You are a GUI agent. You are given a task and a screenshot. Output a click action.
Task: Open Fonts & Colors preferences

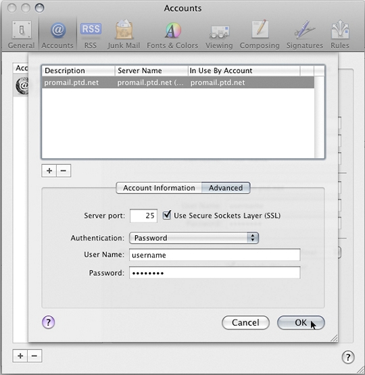[172, 34]
